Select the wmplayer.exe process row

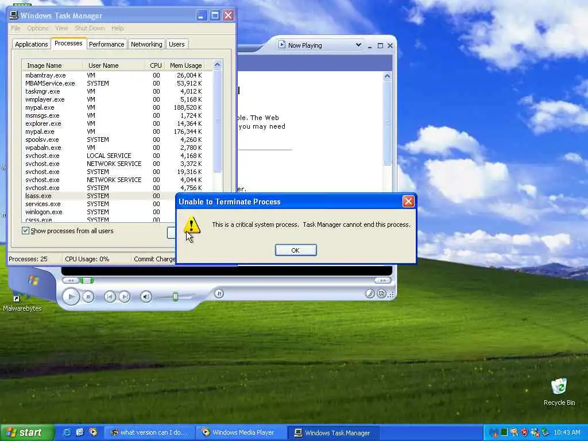click(x=114, y=99)
